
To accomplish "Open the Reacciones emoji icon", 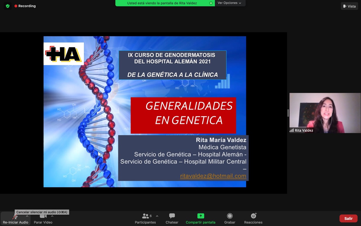I will (253, 216).
